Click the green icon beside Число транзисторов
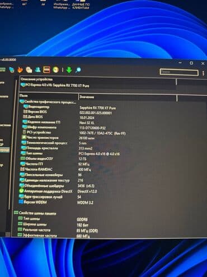Image resolution: width=207 pixels, height=277 pixels. point(24,138)
